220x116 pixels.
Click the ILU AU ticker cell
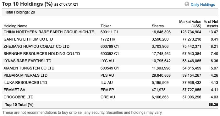click(107, 83)
